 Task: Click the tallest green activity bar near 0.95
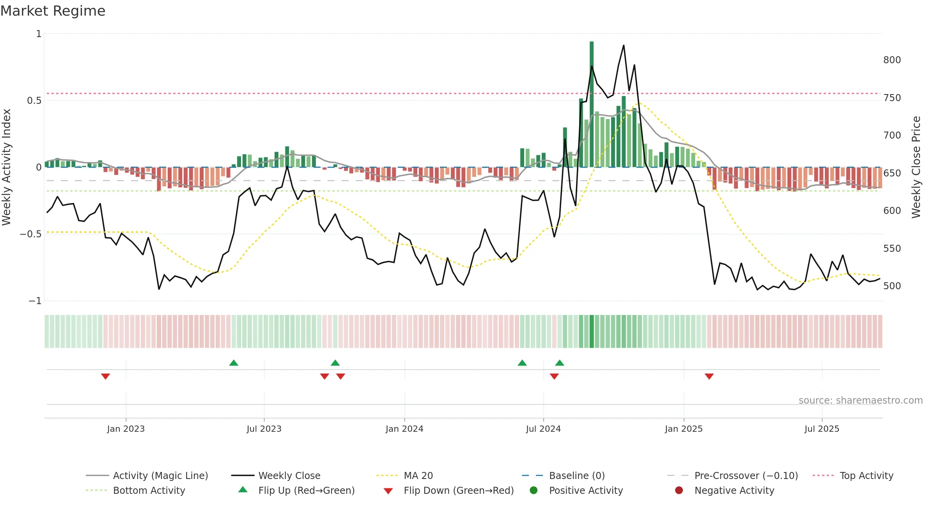592,104
